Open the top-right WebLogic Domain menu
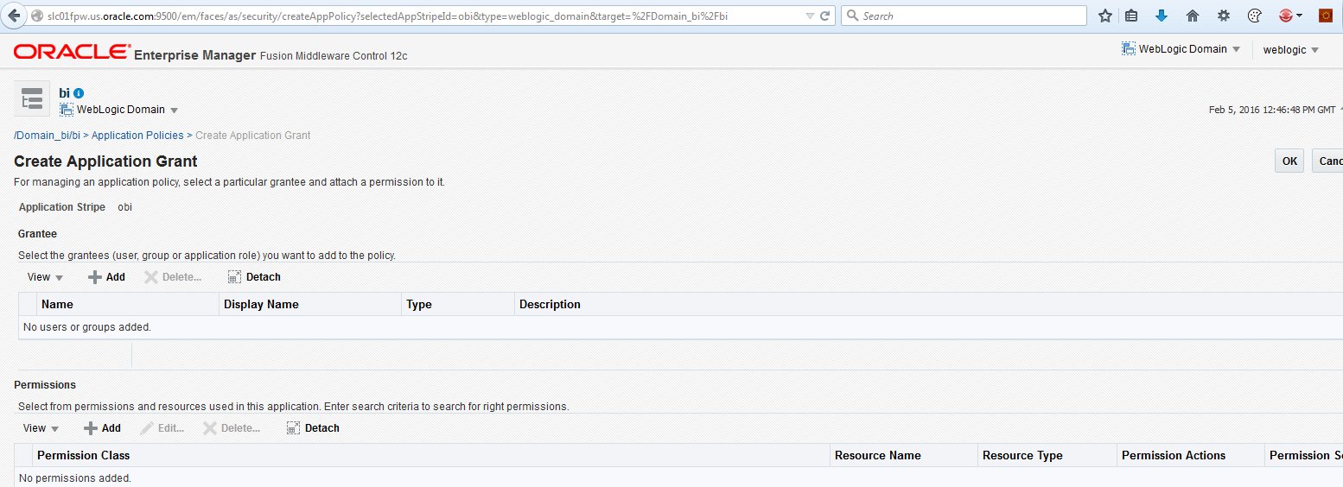This screenshot has width=1343, height=487. coord(1181,49)
